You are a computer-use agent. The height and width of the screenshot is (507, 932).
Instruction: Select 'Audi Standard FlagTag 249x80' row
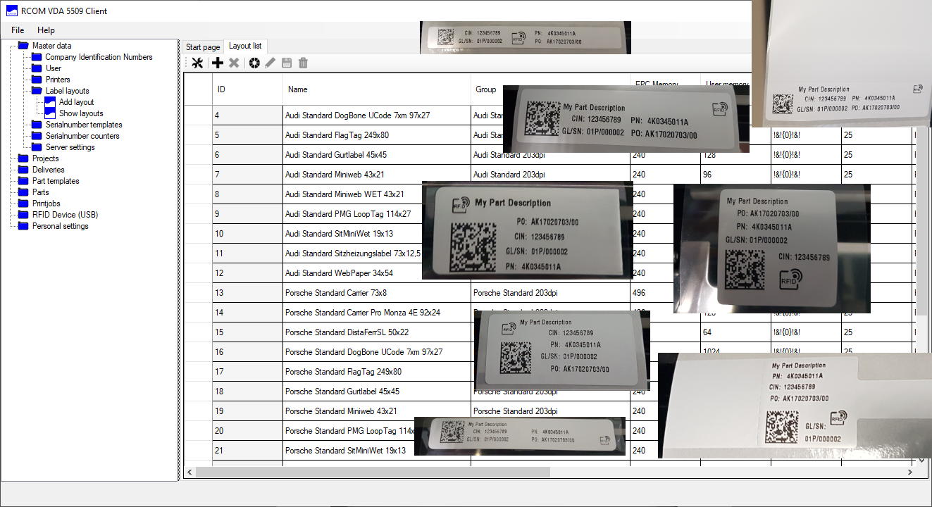[x=377, y=134]
